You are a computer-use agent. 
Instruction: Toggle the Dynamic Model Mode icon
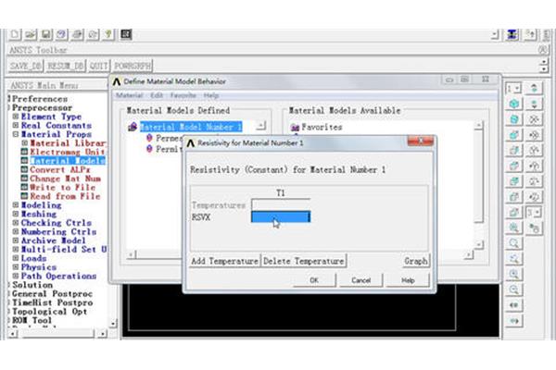(534, 228)
